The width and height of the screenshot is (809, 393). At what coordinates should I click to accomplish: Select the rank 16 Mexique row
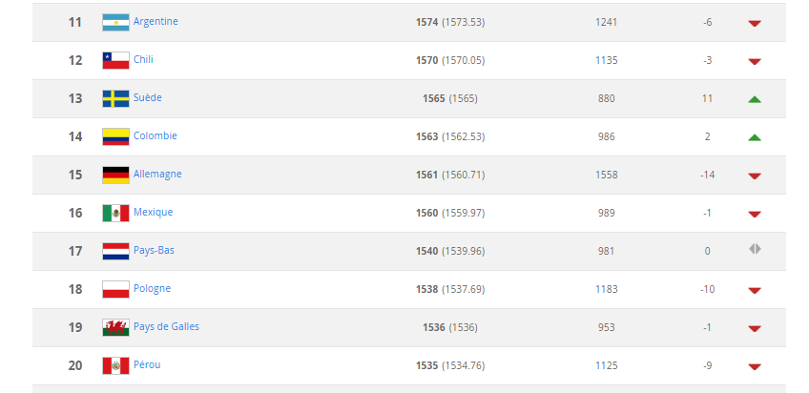click(408, 213)
